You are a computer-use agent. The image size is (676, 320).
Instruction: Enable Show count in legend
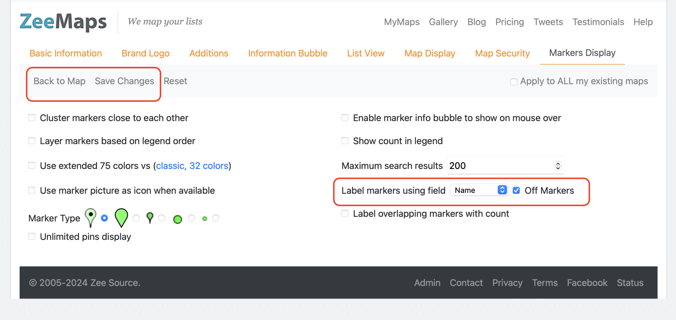pos(345,141)
